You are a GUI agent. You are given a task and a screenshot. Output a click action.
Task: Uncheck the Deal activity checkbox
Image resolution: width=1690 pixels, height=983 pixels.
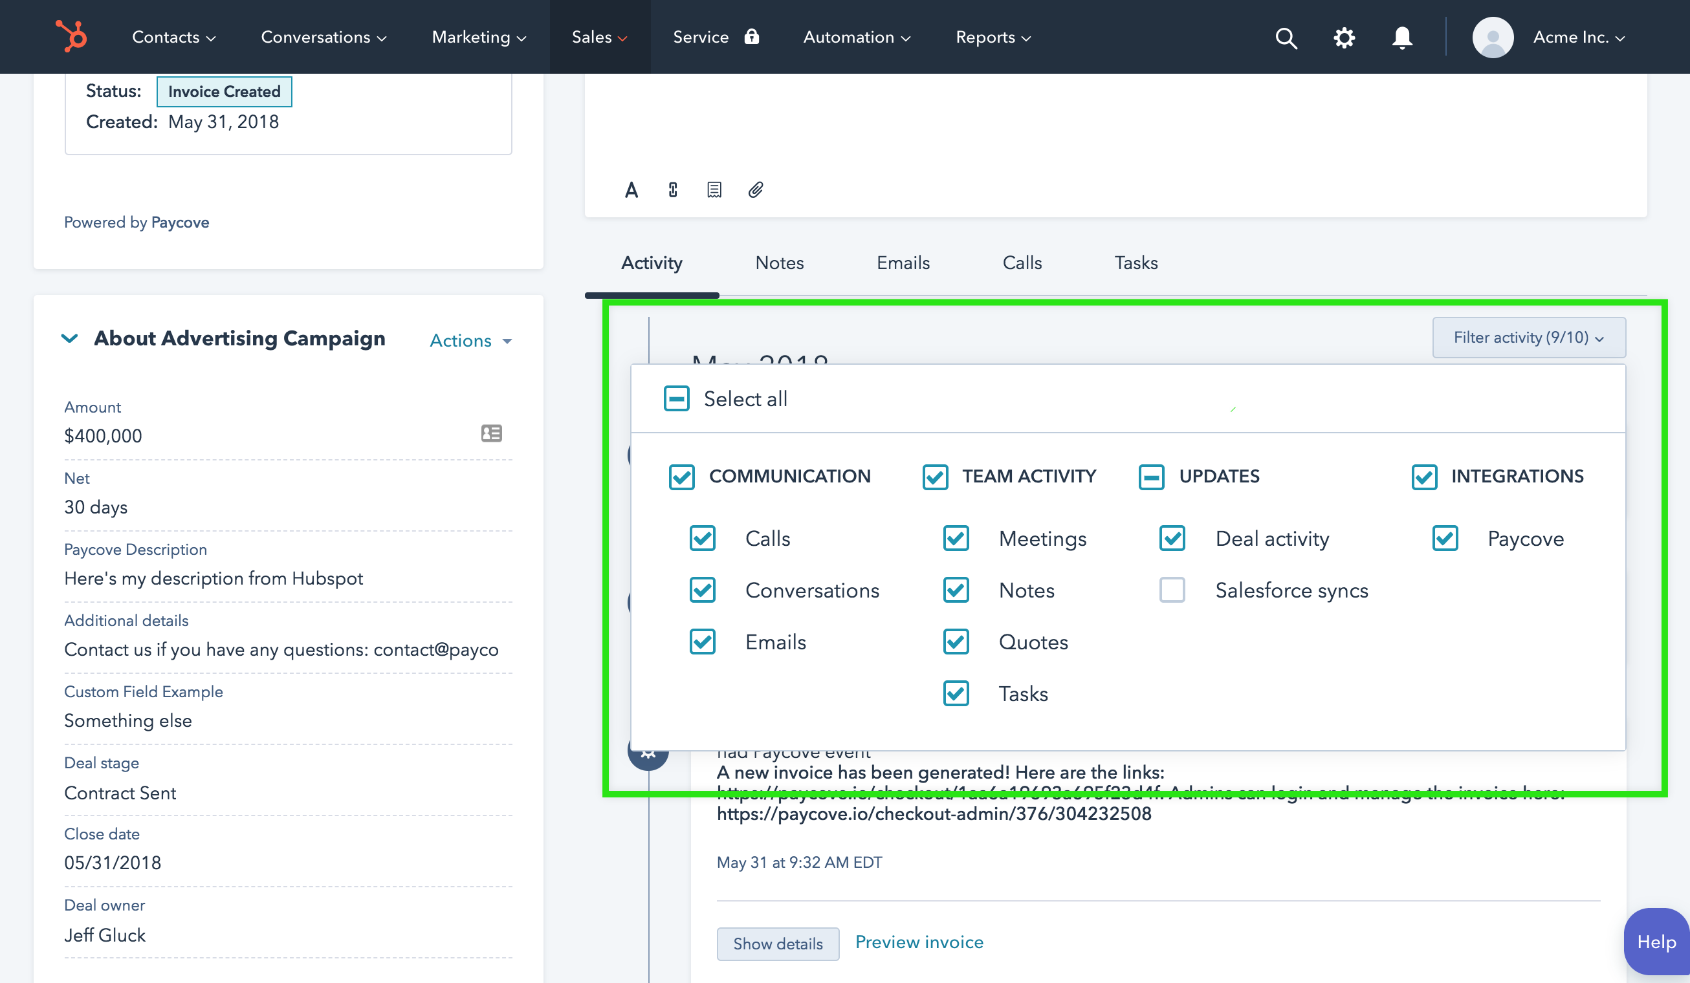[x=1172, y=538]
